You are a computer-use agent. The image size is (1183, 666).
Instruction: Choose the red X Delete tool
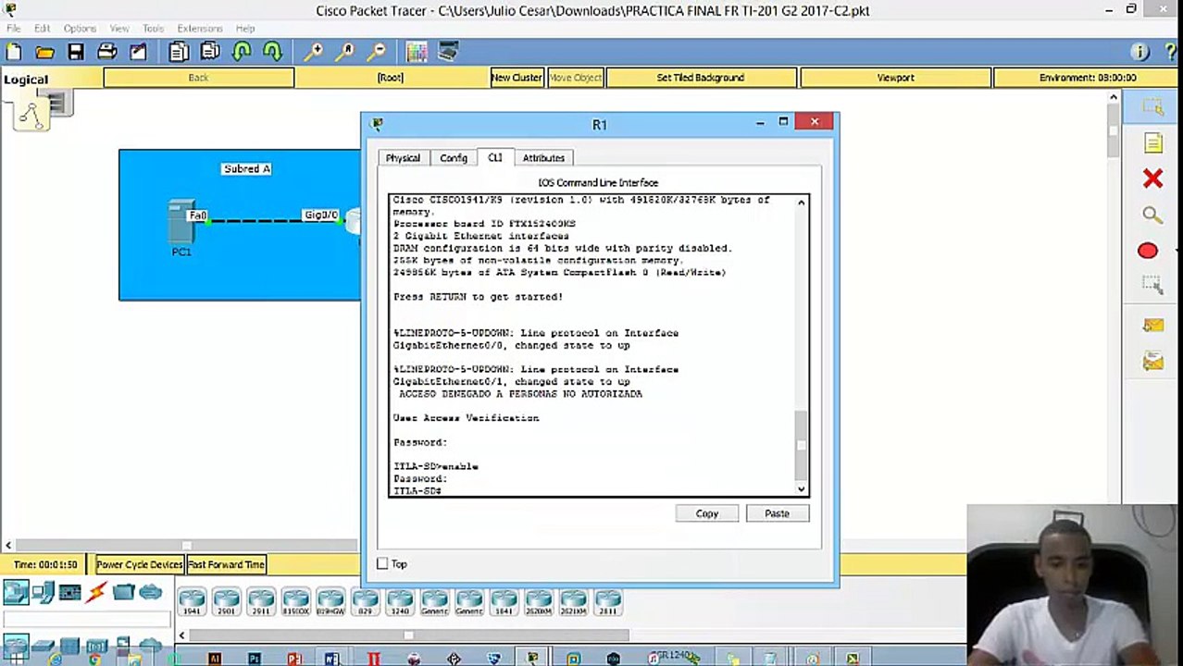1152,179
